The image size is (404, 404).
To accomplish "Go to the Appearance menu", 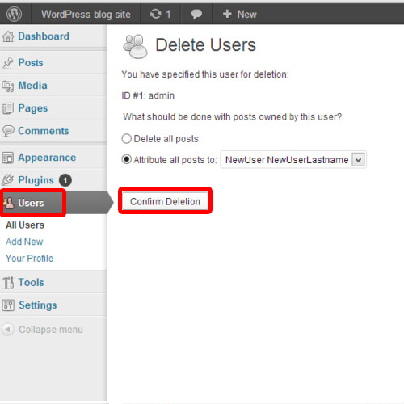I will [47, 158].
